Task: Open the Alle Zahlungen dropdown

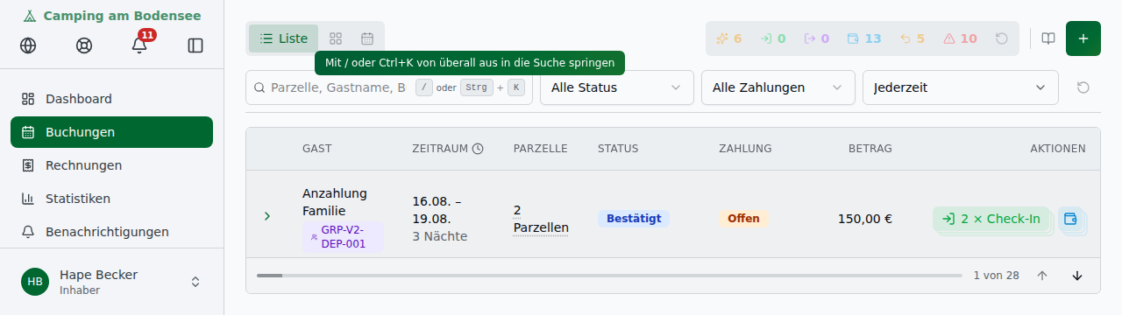Action: point(778,87)
